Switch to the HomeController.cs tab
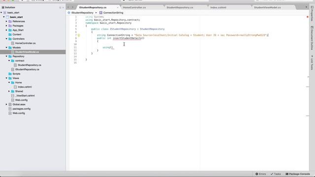Image resolution: width=315 pixels, height=177 pixels. 134,7
